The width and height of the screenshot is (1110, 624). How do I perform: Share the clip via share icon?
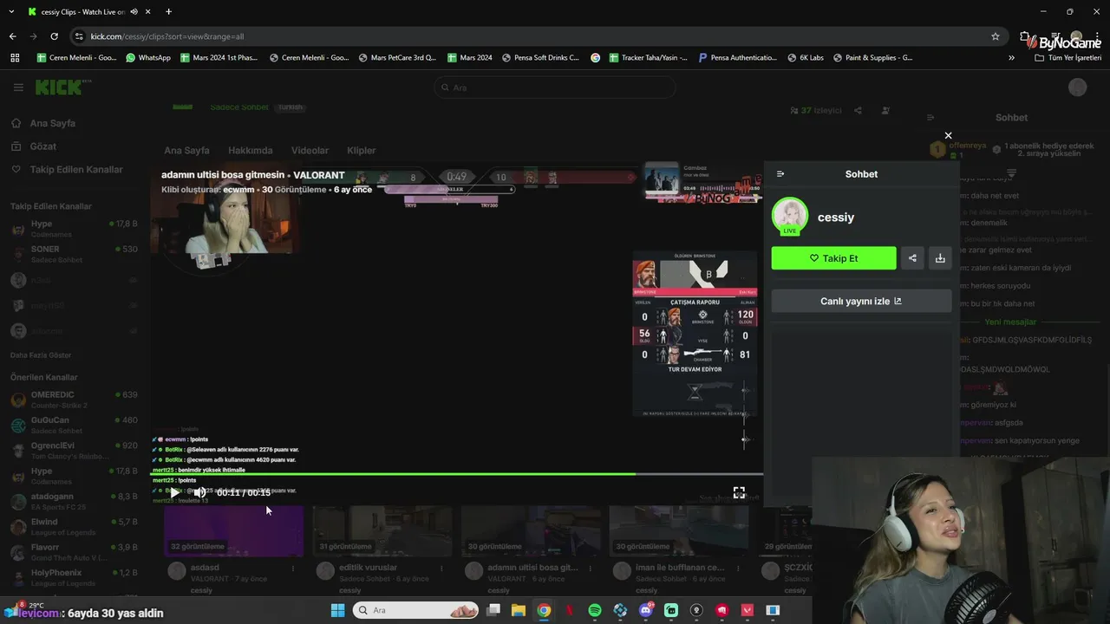click(x=912, y=258)
